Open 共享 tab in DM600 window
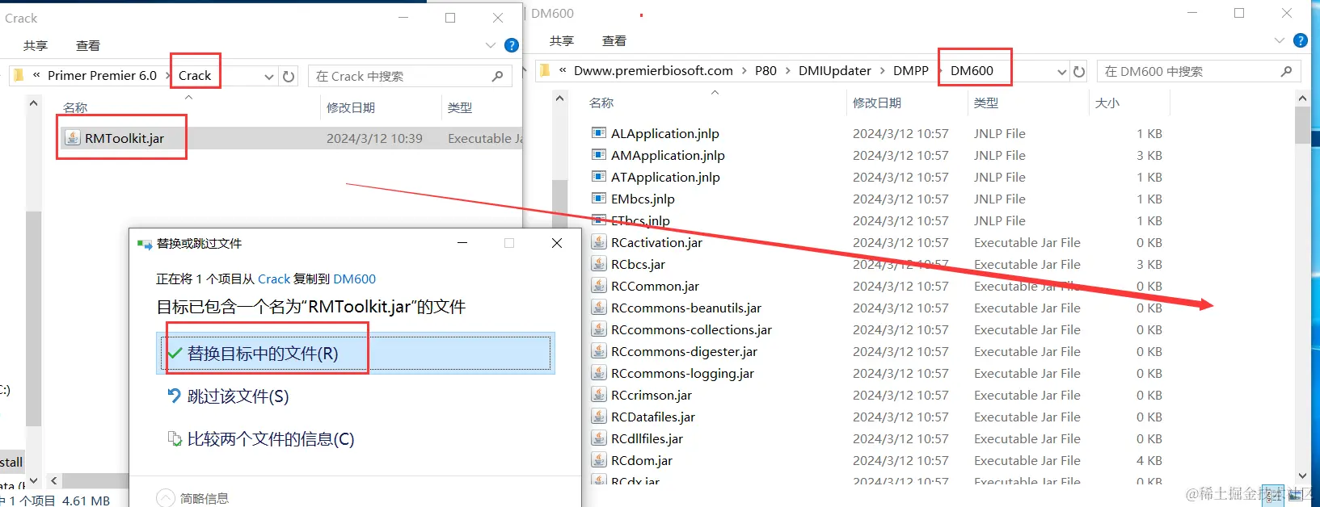Screen dimensions: 1320x507 click(562, 41)
